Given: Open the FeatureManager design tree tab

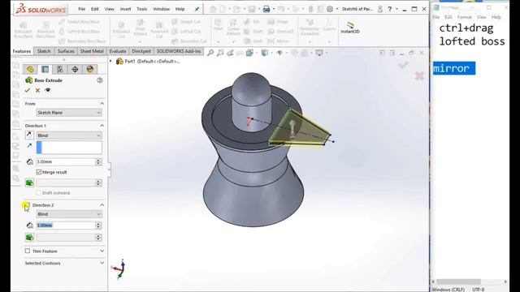Looking at the screenshot, I should (30, 69).
